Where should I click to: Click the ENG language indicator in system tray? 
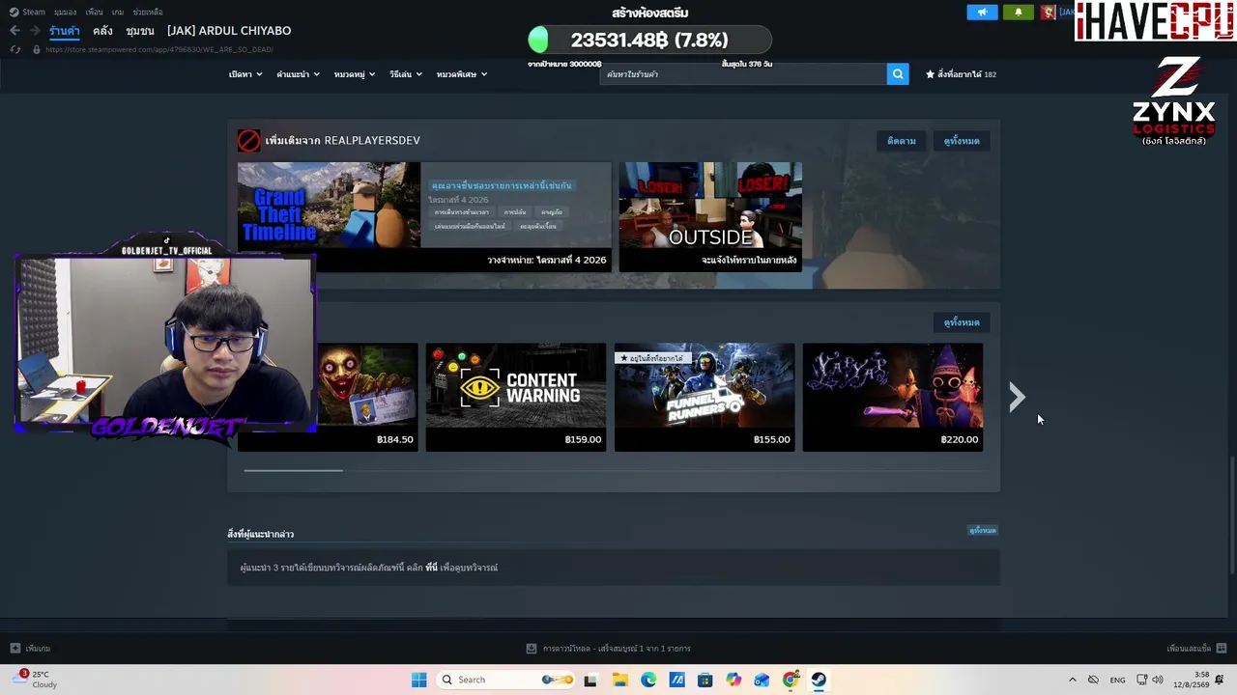click(1117, 680)
